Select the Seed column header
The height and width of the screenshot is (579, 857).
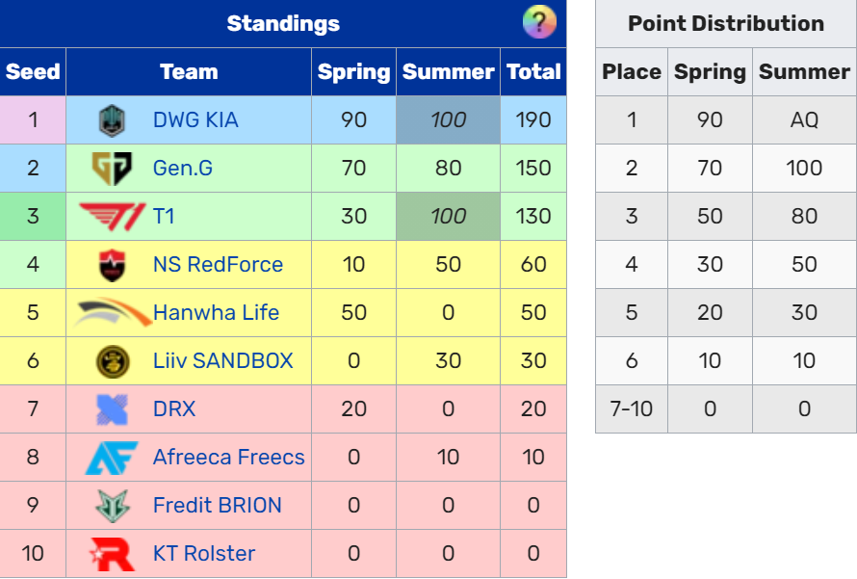[33, 71]
